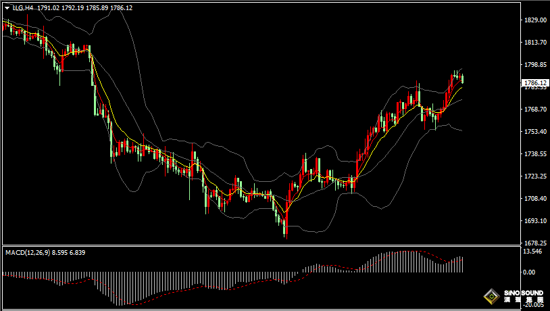Click the 1678.25 price axis label

coord(536,243)
